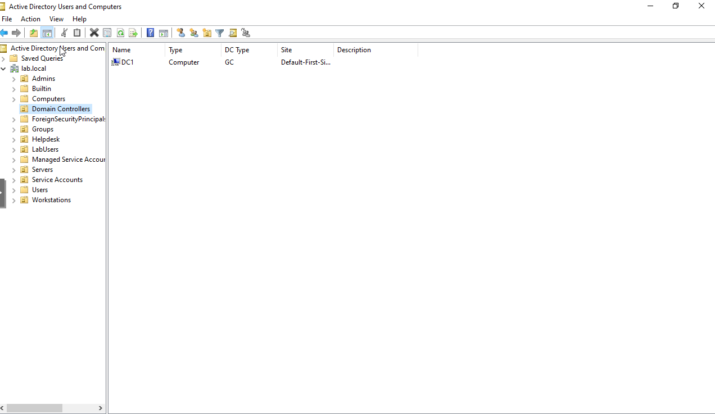
Task: Sort by the Description column header
Action: click(376, 50)
